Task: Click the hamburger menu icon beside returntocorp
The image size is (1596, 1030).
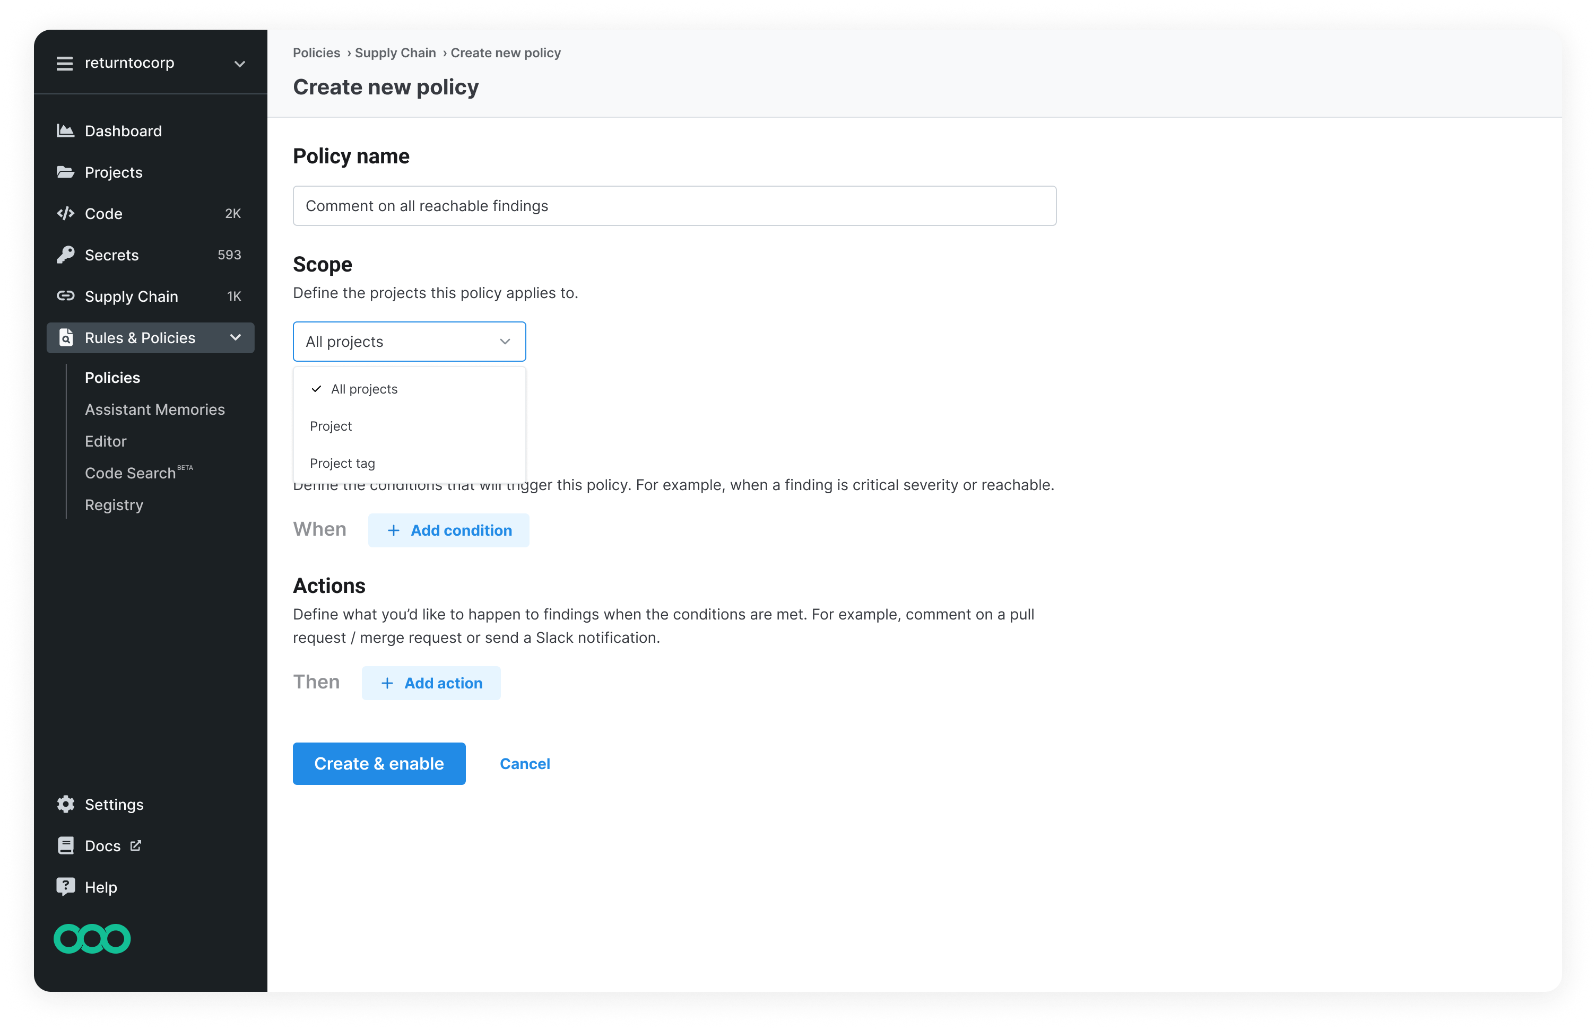Action: tap(64, 64)
